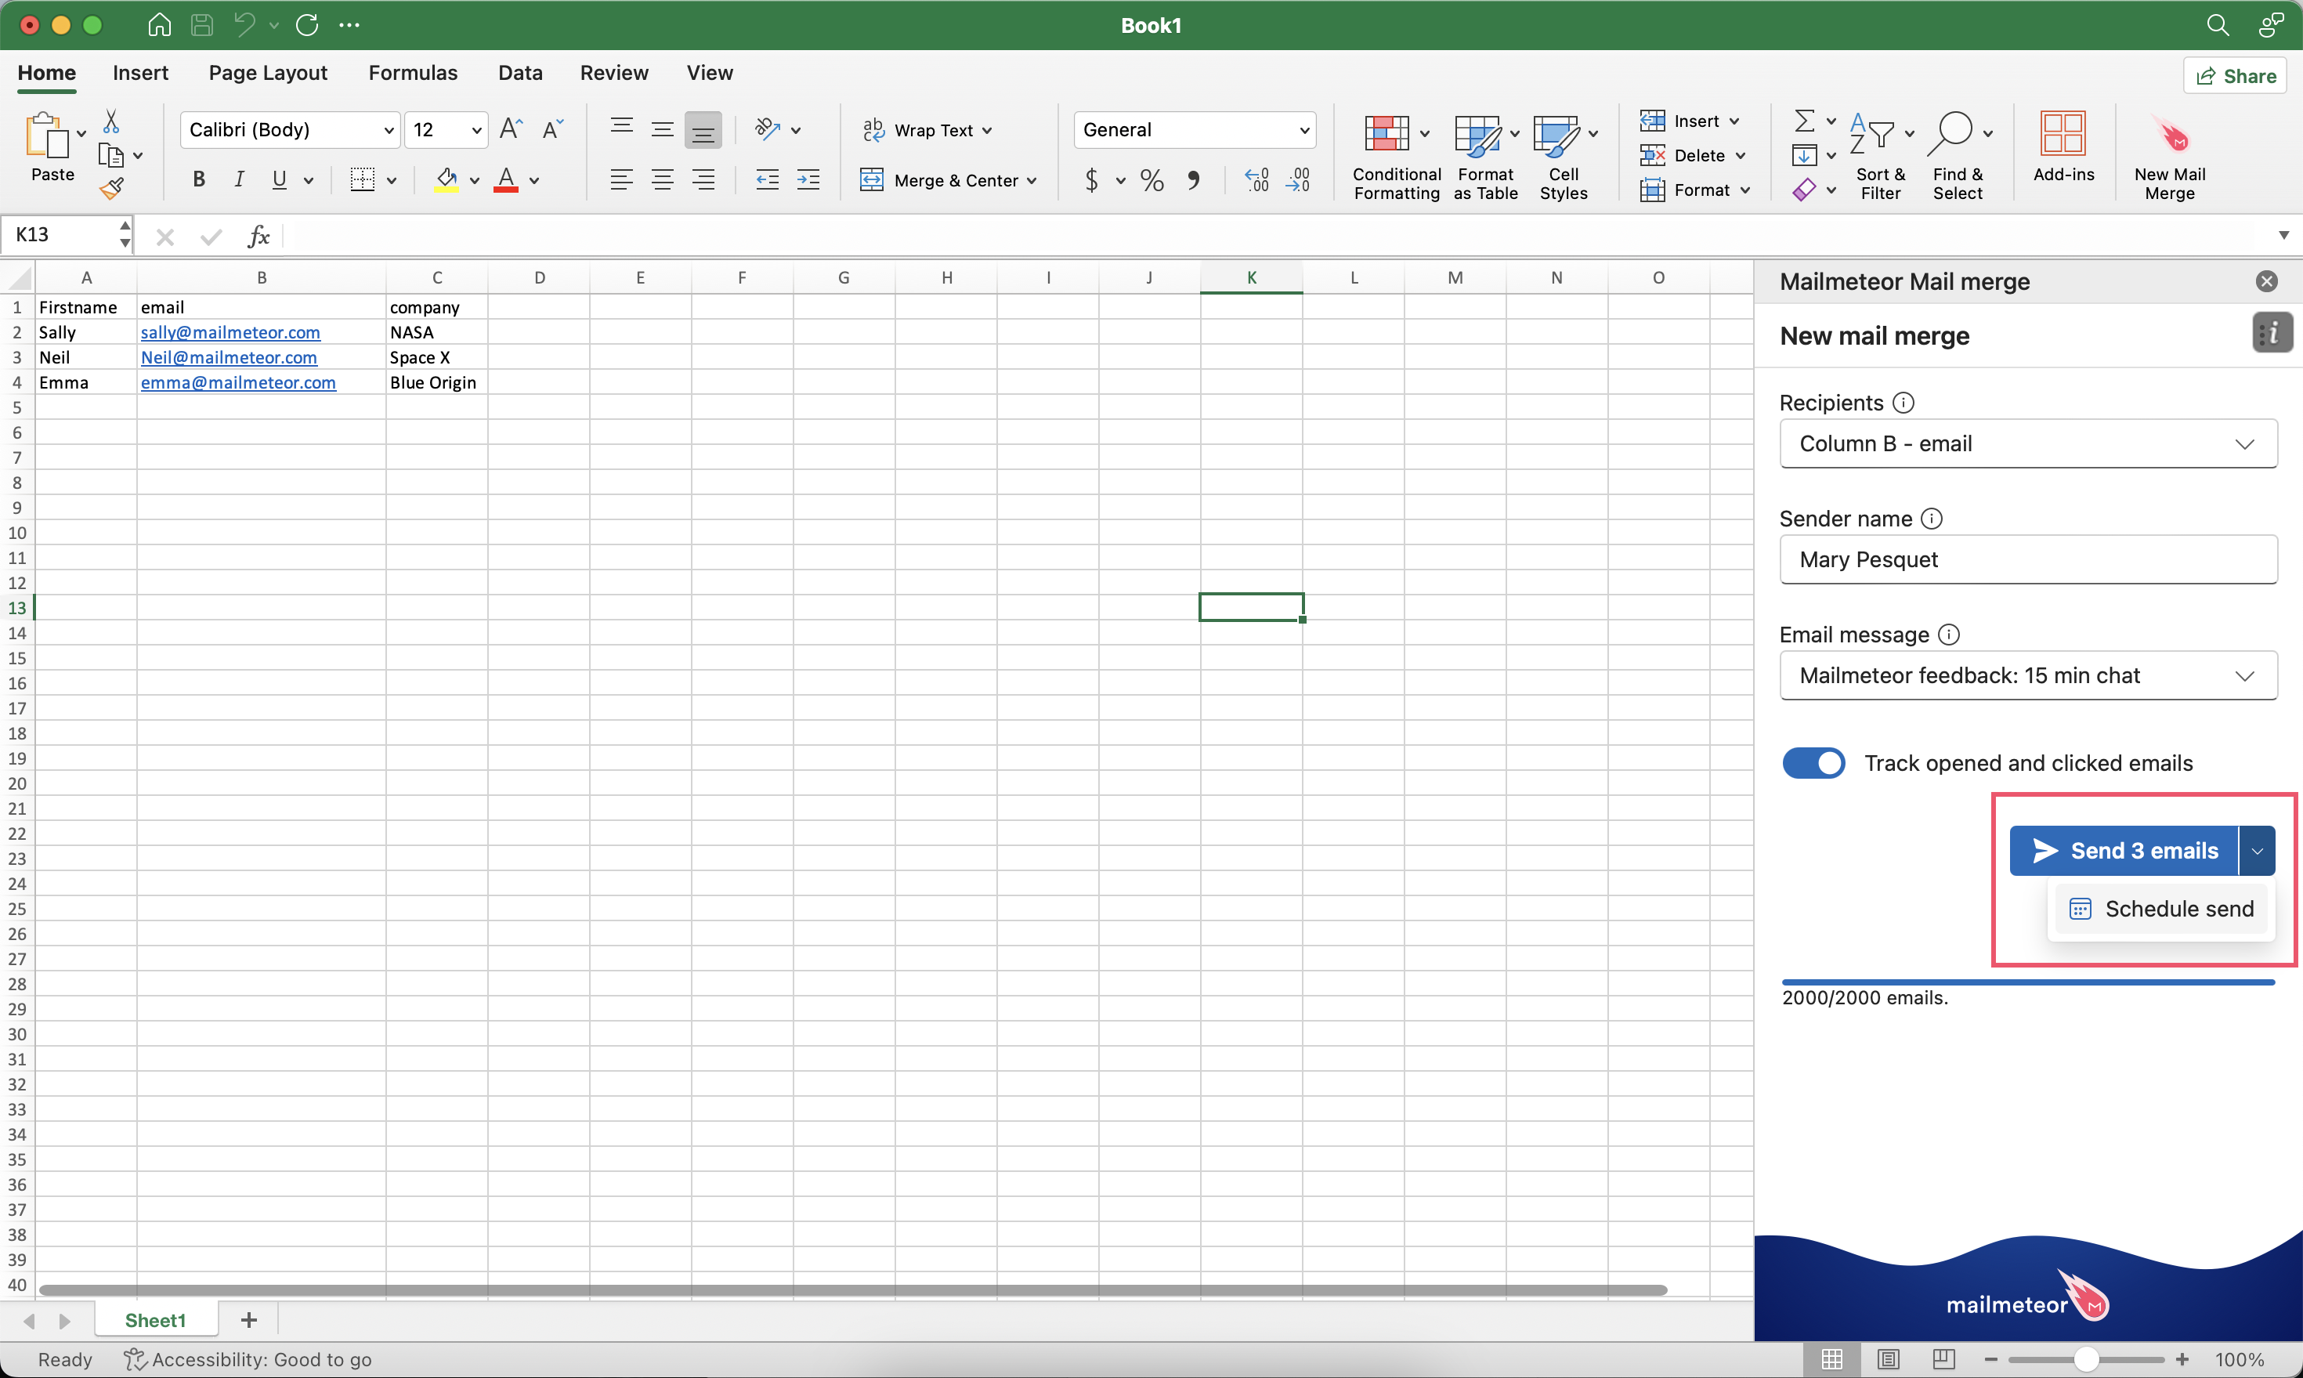Enable bold formatting on selected cell

[x=195, y=179]
